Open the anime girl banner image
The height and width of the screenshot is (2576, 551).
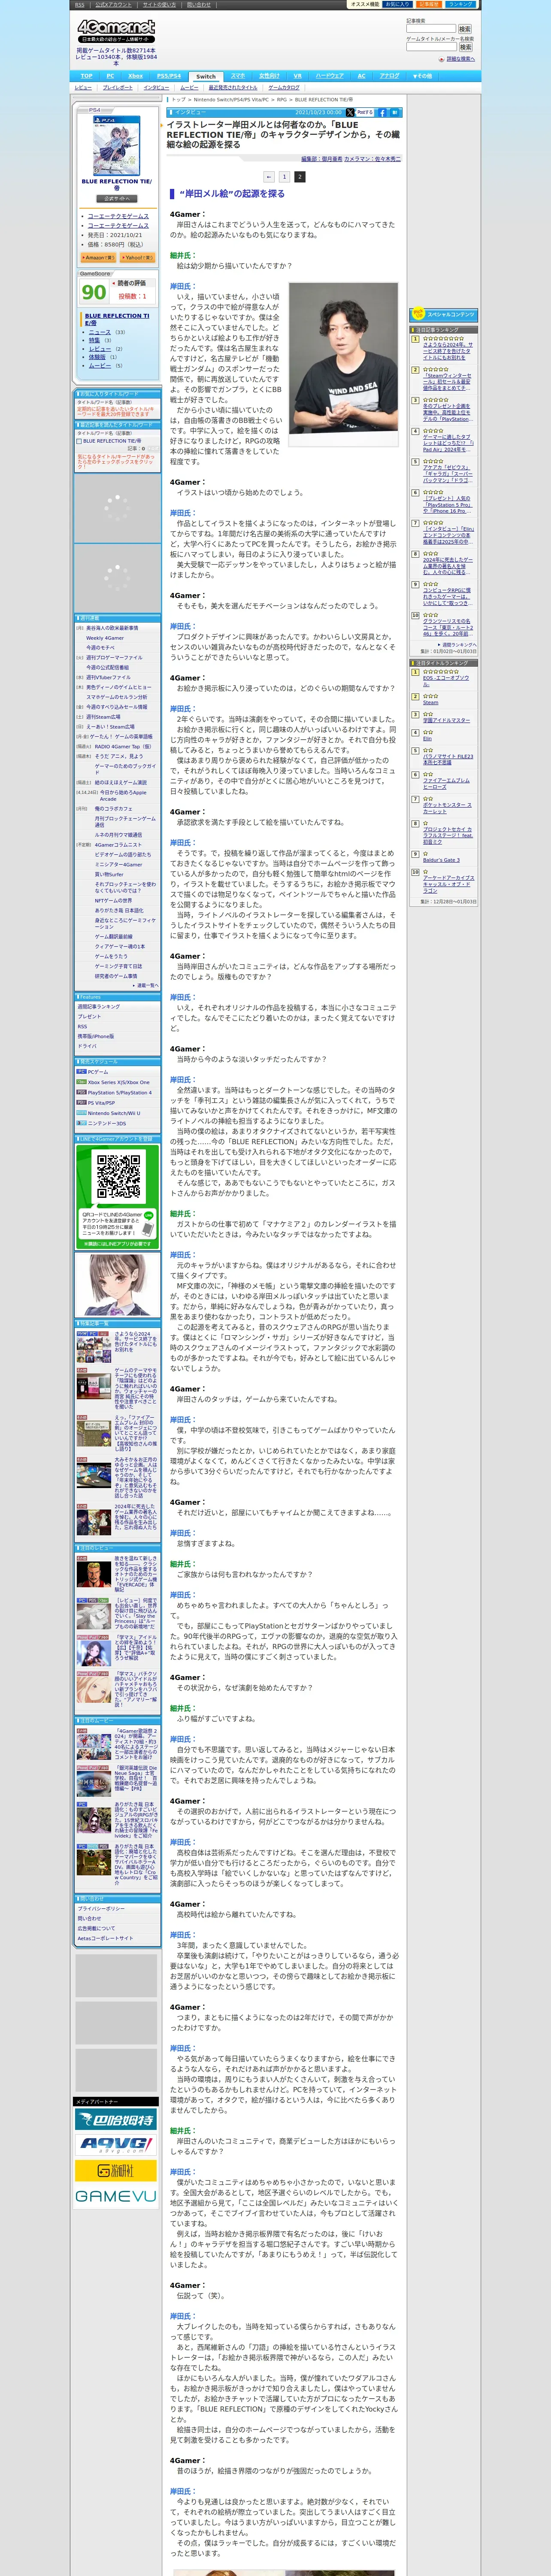tap(117, 1284)
